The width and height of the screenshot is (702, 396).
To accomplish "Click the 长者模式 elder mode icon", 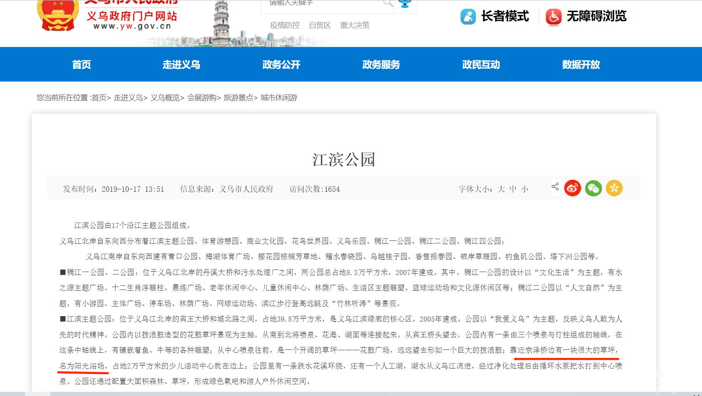I will coord(468,17).
